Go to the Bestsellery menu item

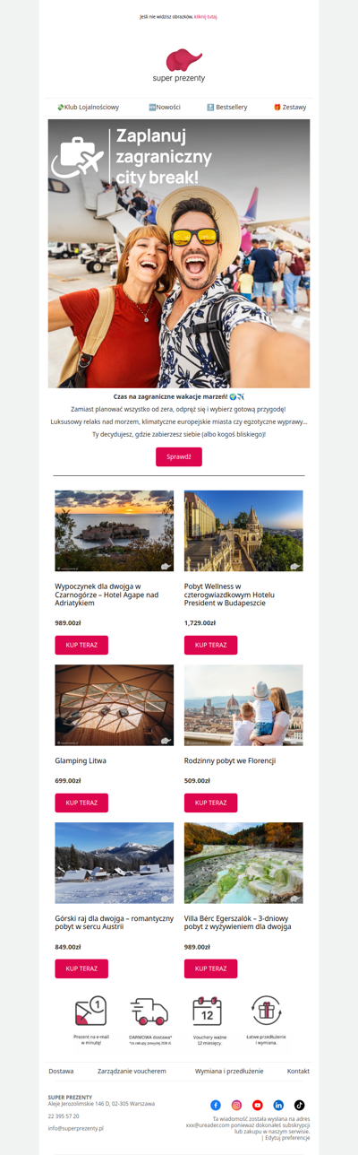click(227, 107)
